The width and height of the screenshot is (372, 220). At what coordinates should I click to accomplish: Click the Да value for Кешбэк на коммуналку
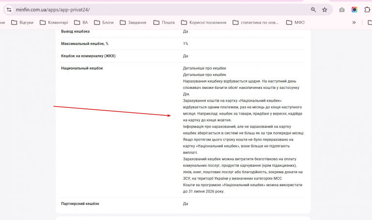coord(186,56)
